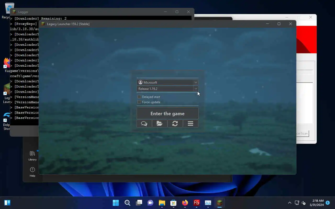This screenshot has width=335, height=209.
Task: Close the Logger window
Action: (188, 12)
